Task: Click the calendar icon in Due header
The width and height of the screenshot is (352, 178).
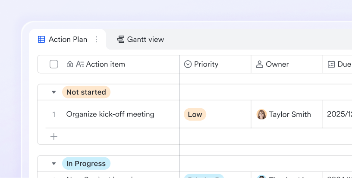Action: click(x=331, y=64)
